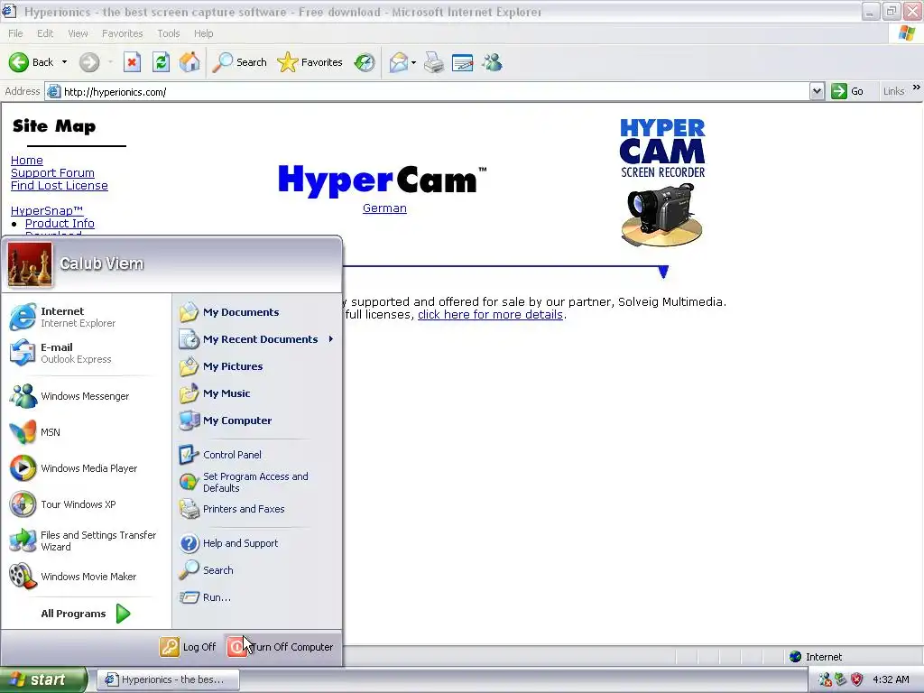
Task: Open the View menu
Action: click(x=78, y=33)
